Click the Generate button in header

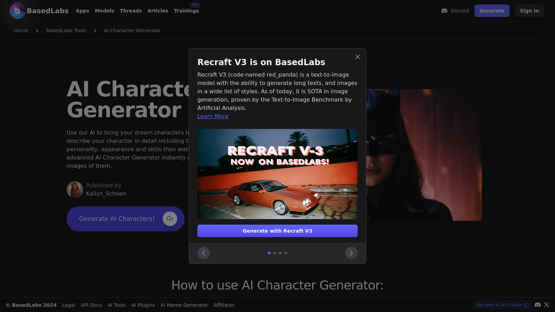tap(492, 11)
